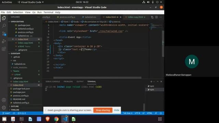219x123 pixels.
Task: Open the Terminal menu
Action: [x=48, y=12]
